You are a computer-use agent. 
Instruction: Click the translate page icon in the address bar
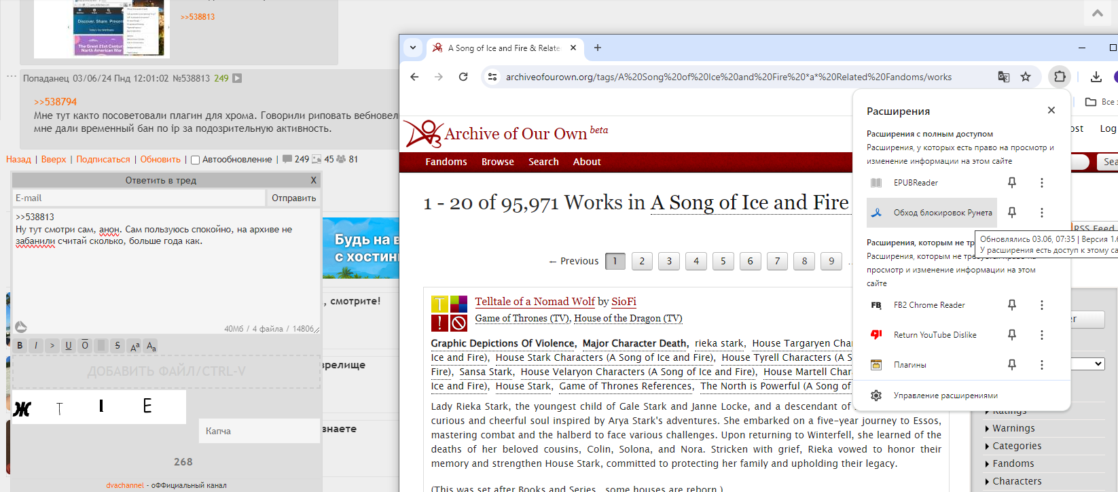click(x=1003, y=77)
